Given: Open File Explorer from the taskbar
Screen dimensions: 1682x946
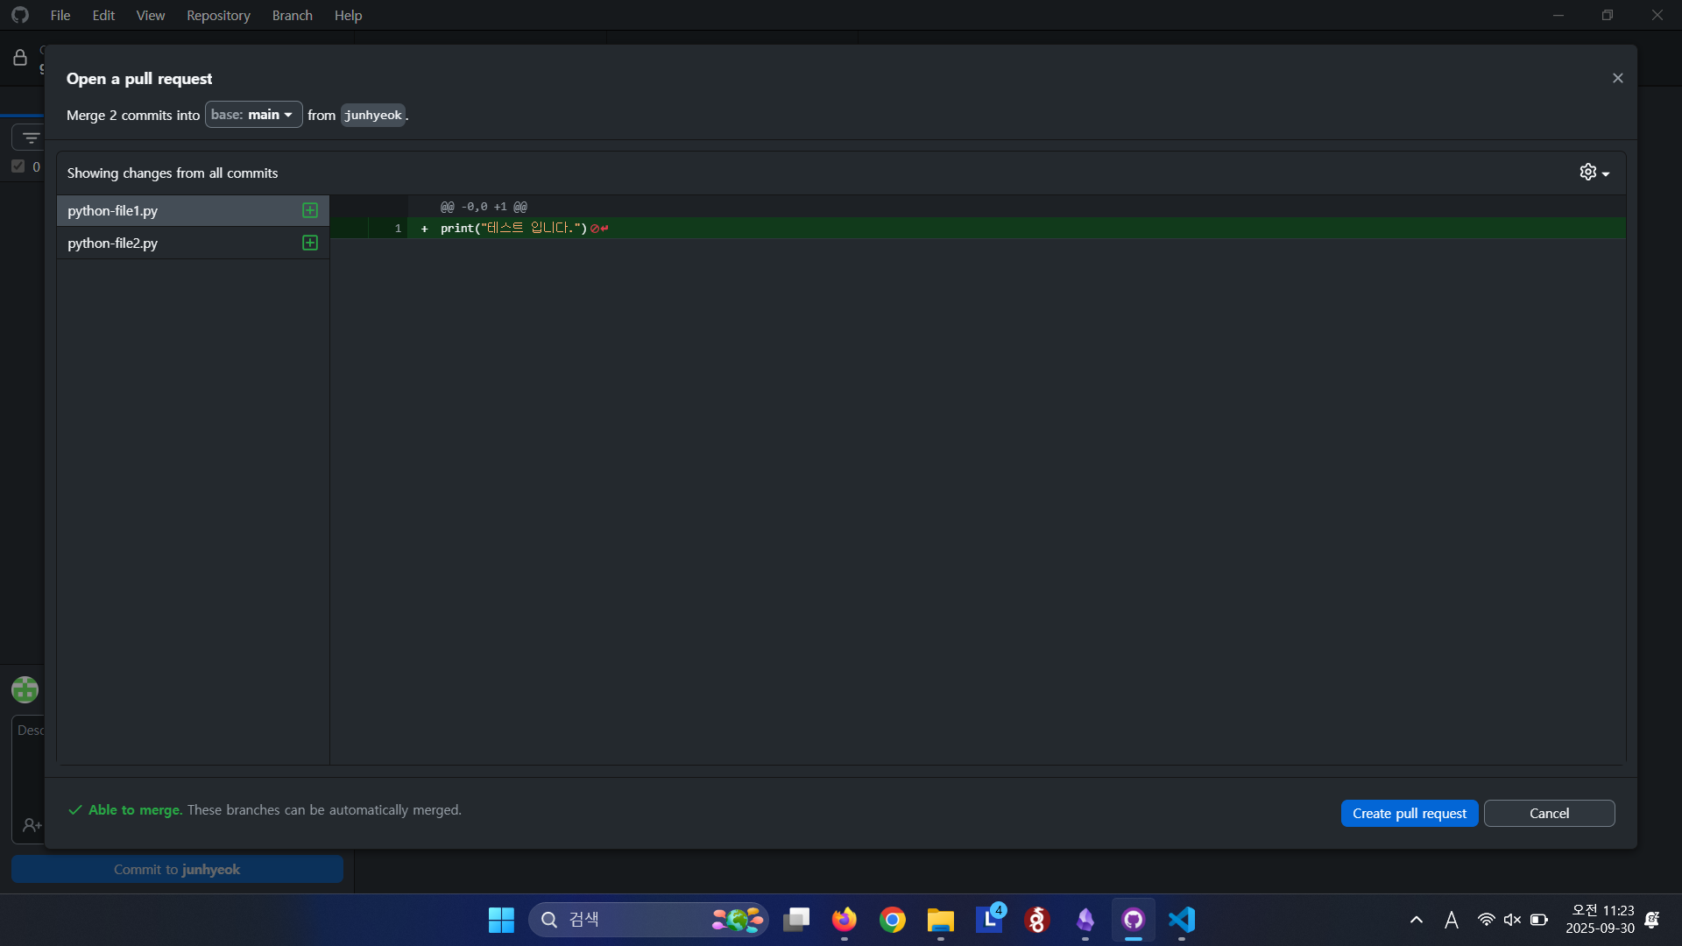Looking at the screenshot, I should point(941,920).
